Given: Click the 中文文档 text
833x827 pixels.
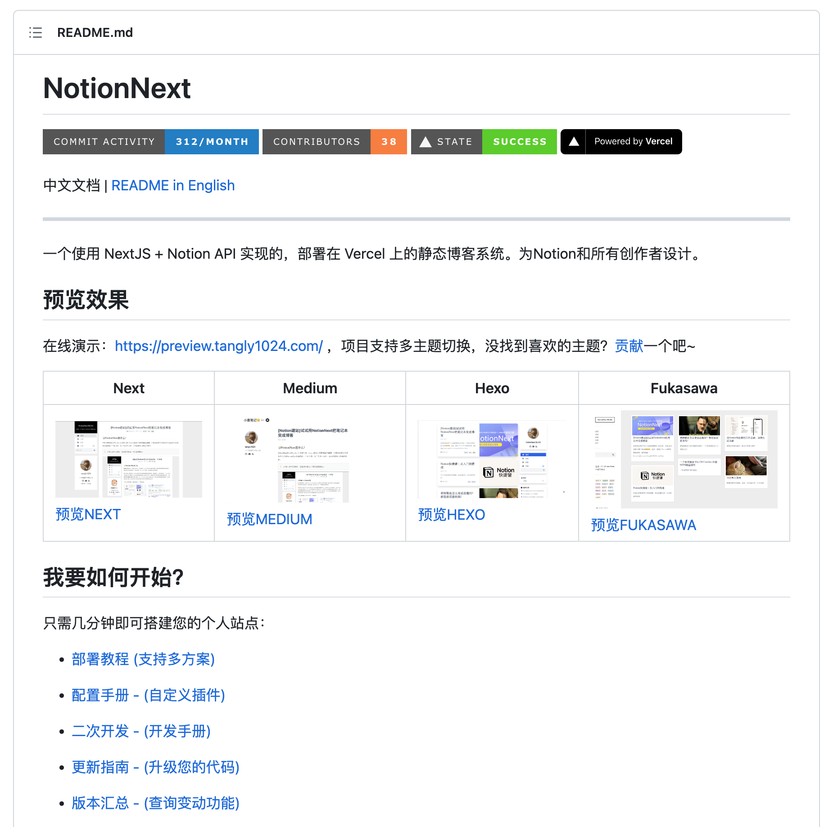Looking at the screenshot, I should [72, 185].
